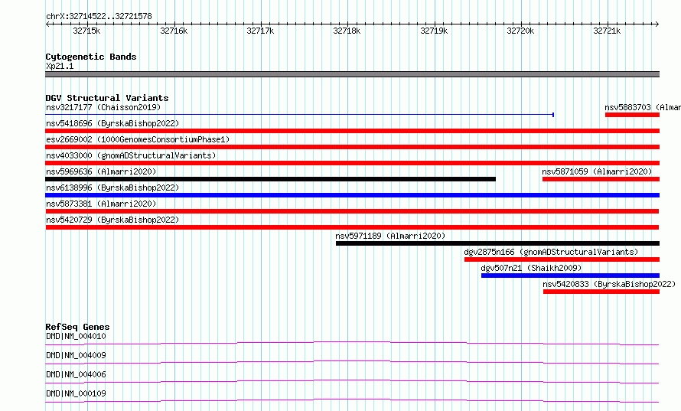Image resolution: width=681 pixels, height=411 pixels.
Task: Click the red nsv5420833 variant bar
Action: pyautogui.click(x=601, y=292)
